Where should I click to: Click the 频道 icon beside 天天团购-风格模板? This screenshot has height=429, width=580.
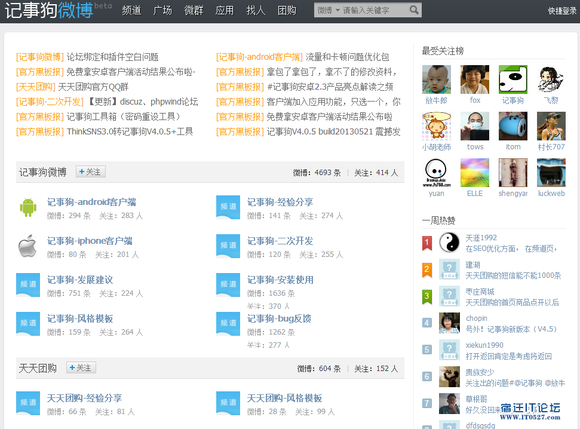point(228,403)
